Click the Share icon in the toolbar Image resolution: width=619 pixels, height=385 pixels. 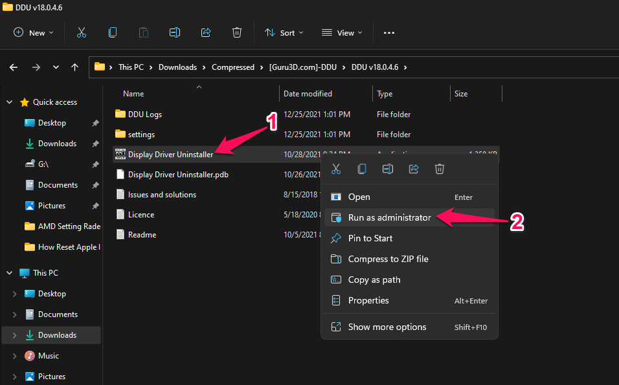click(206, 33)
